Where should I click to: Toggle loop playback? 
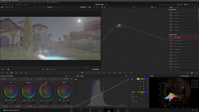click(x=56, y=69)
